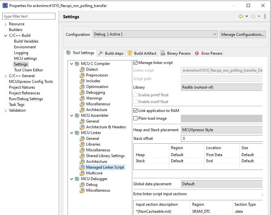This screenshot has height=215, width=271.
Task: Click the back navigation arrow icon
Action: tap(241, 17)
